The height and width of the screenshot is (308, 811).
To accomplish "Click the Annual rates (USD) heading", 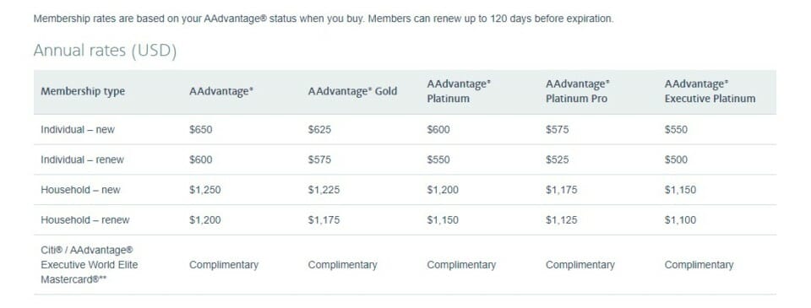I will [x=105, y=51].
